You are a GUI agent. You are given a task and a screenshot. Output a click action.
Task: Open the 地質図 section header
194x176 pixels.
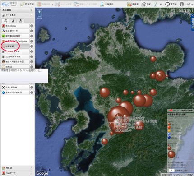coord(18,168)
